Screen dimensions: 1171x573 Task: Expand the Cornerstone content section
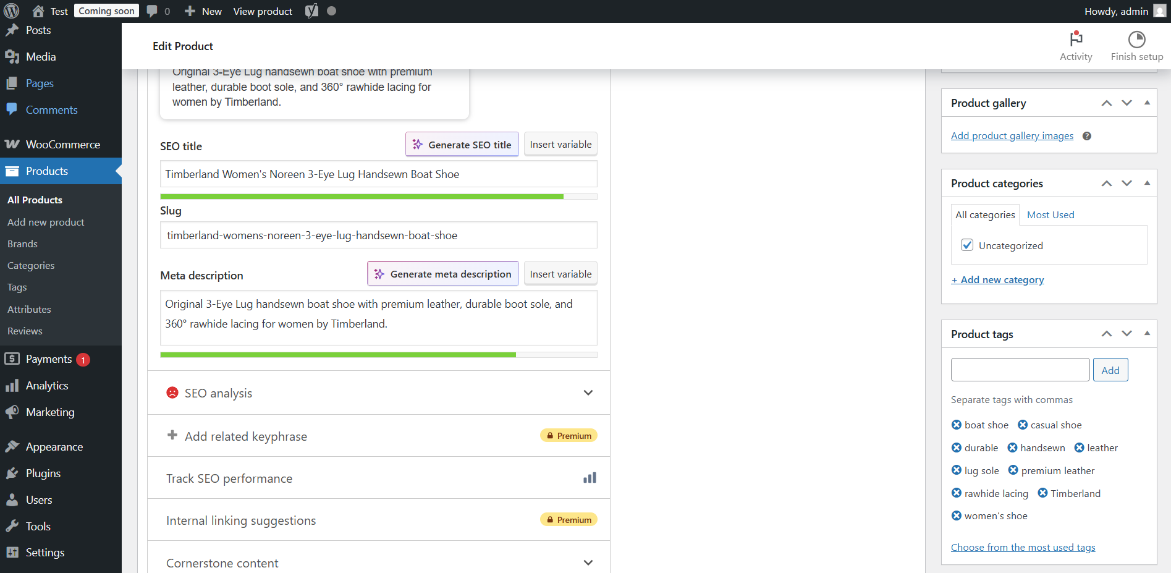pyautogui.click(x=588, y=562)
